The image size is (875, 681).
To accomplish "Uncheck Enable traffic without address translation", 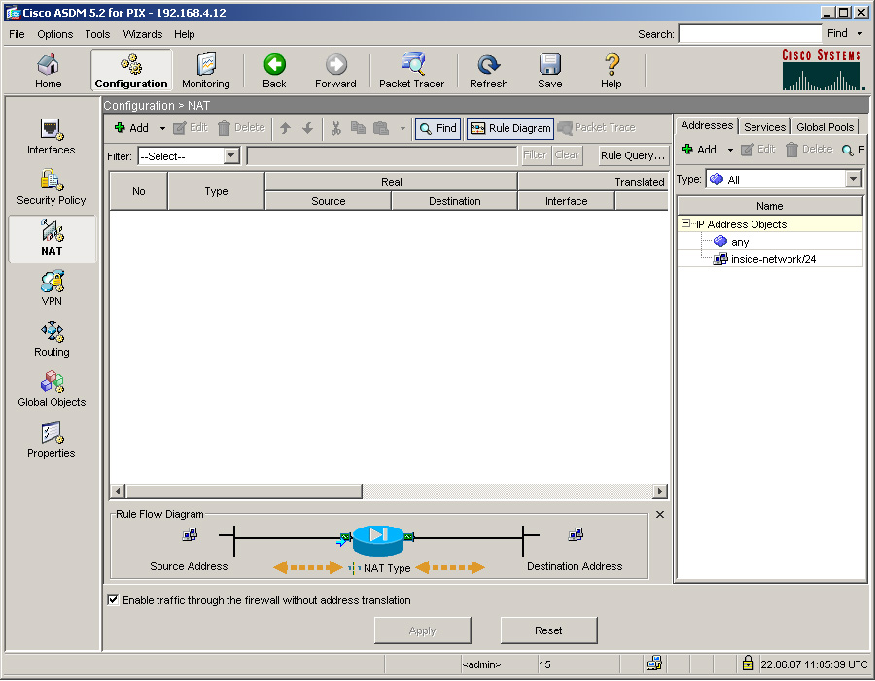I will (114, 600).
